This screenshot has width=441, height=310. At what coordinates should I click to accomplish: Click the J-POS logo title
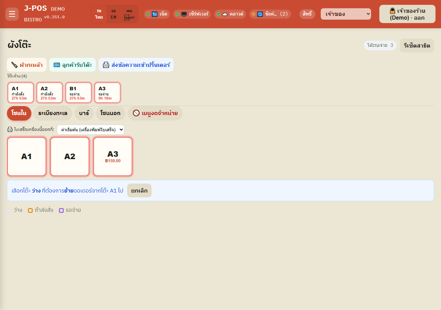point(35,8)
